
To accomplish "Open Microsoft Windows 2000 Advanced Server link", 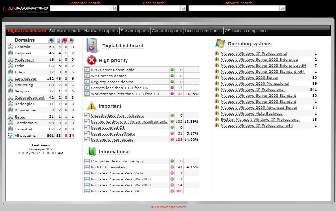I will click(259, 107).
